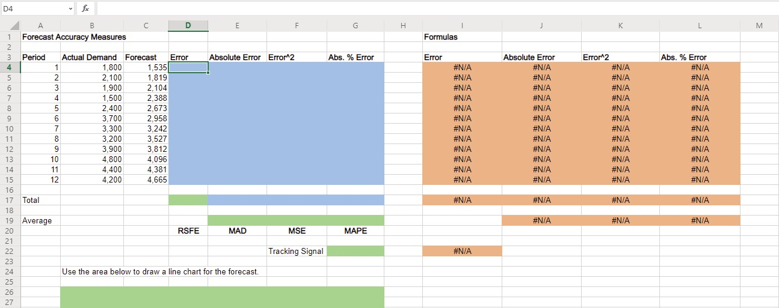Select column D header
The image size is (779, 308).
pos(188,26)
